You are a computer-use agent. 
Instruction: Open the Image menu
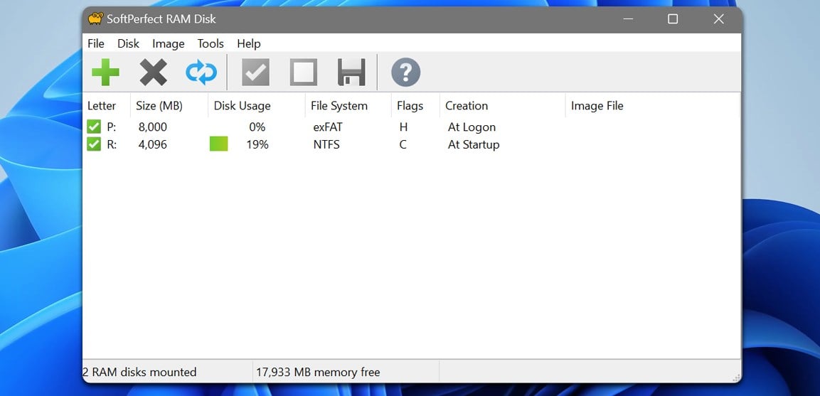coord(169,44)
